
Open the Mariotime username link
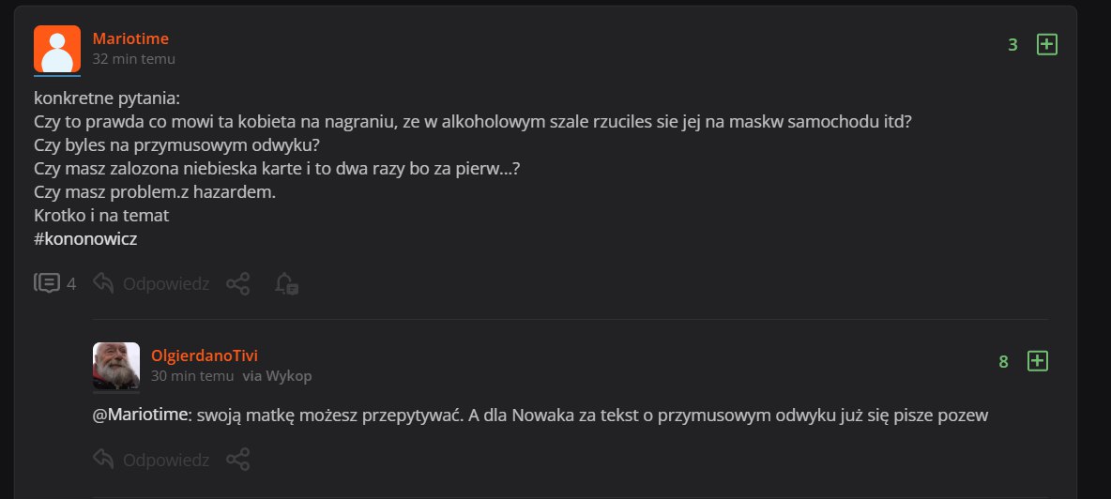[x=130, y=38]
